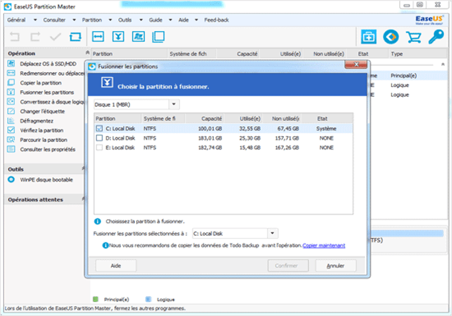Select the Resize/Move partition toolbar icon
Image resolution: width=452 pixels, height=316 pixels.
click(98, 37)
